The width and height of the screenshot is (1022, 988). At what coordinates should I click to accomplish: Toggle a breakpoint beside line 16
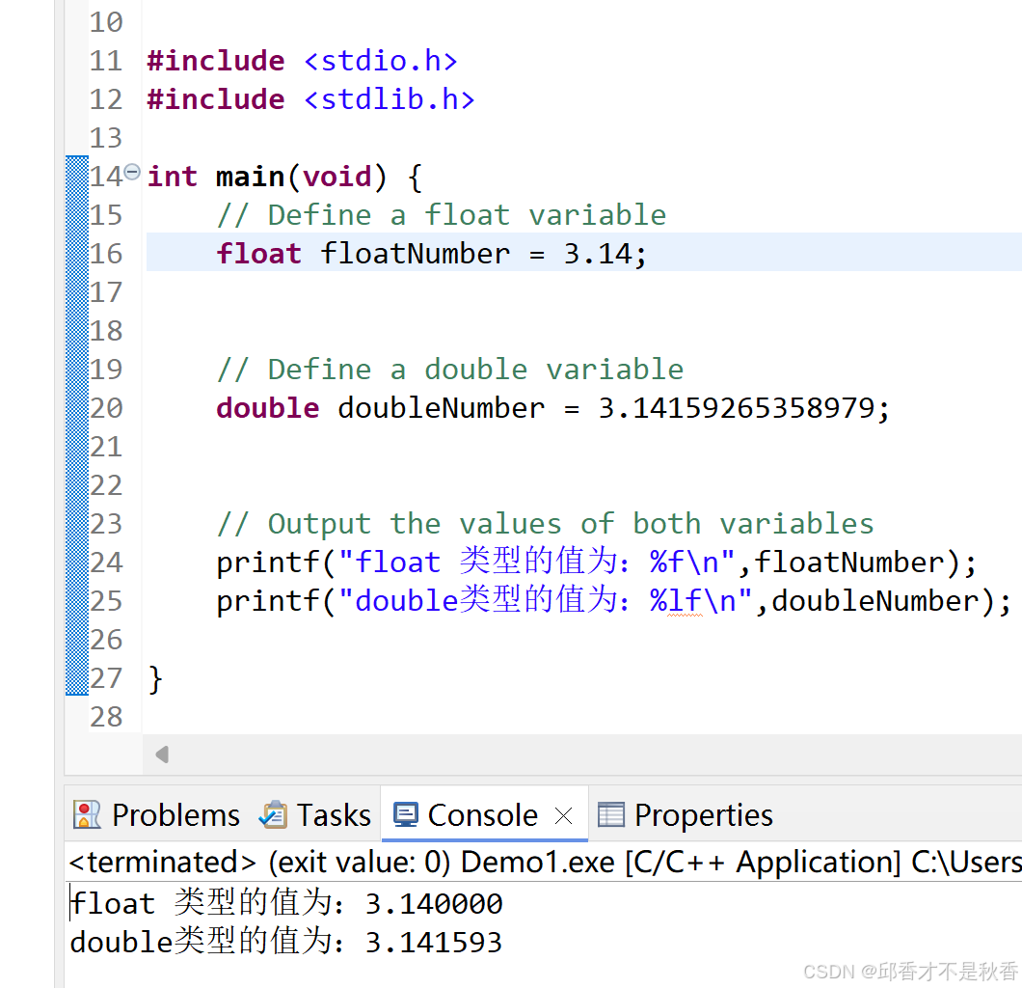[x=76, y=253]
